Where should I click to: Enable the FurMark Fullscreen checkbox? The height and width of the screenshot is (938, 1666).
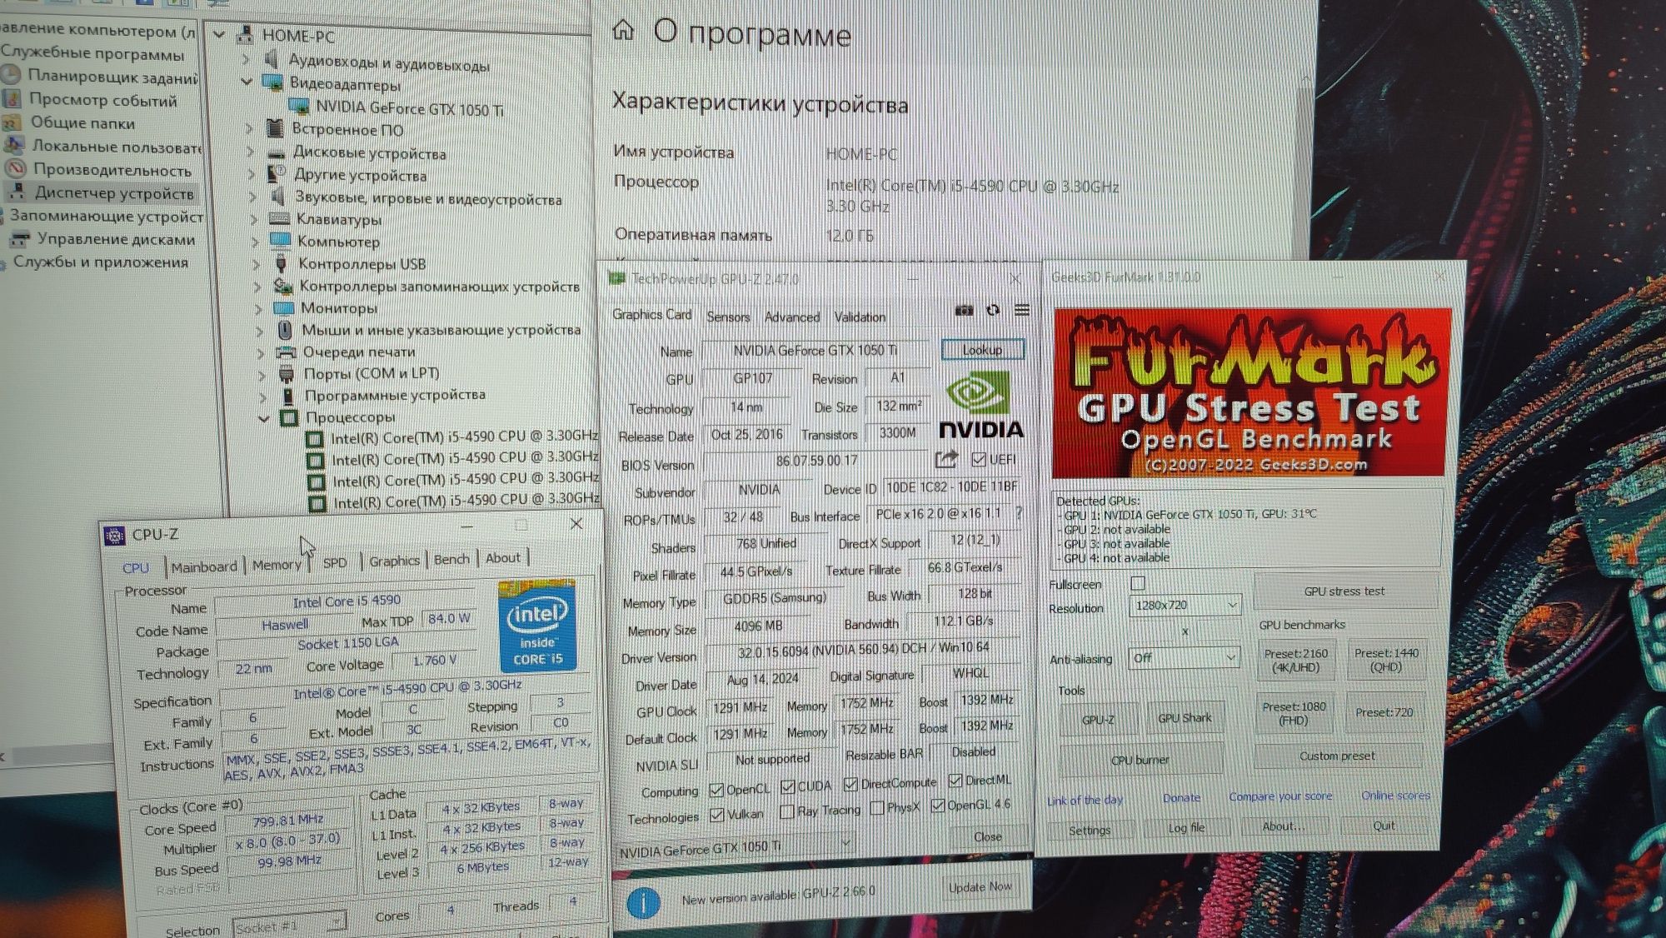click(1138, 582)
